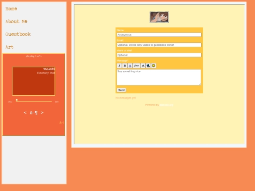Apply bold formatting in message toolbar
This screenshot has height=191, width=255.
coord(125,66)
